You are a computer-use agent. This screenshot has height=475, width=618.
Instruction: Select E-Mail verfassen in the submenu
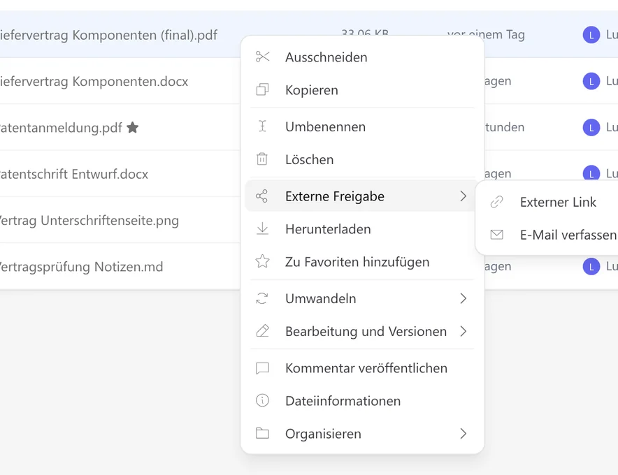549,235
